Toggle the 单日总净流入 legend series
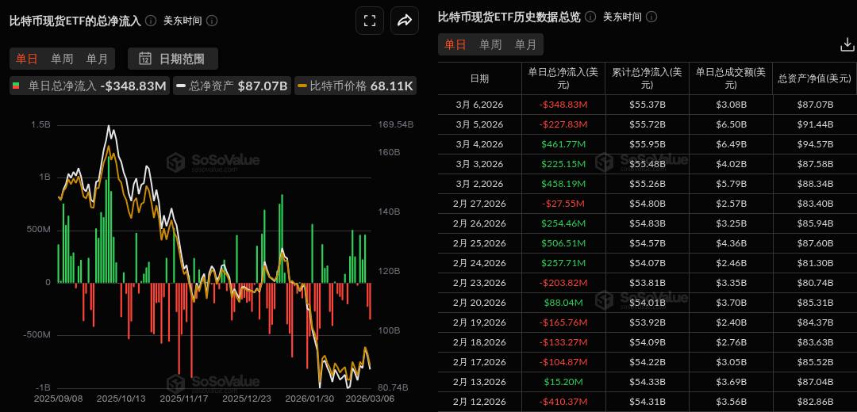Image resolution: width=857 pixels, height=412 pixels. 89,86
